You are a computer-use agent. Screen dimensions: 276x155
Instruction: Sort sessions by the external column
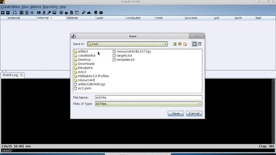coord(22,18)
